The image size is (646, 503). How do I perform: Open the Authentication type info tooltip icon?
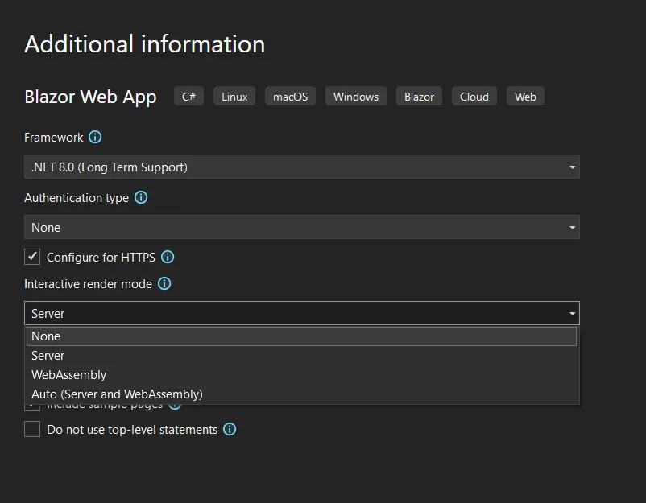click(142, 197)
